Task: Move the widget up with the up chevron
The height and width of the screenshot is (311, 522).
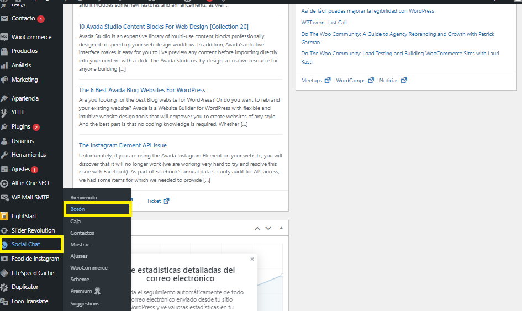Action: [257, 228]
